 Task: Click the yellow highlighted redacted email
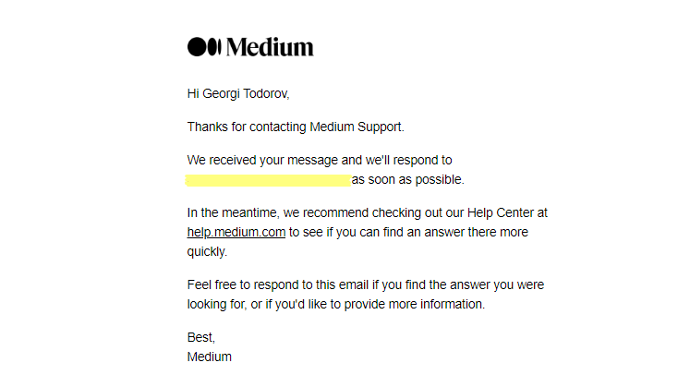[x=268, y=179]
